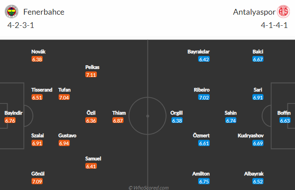The width and height of the screenshot is (295, 190).
Task: Click the Fenerbahce 4-2-3-1 formation text
Action: (21, 25)
